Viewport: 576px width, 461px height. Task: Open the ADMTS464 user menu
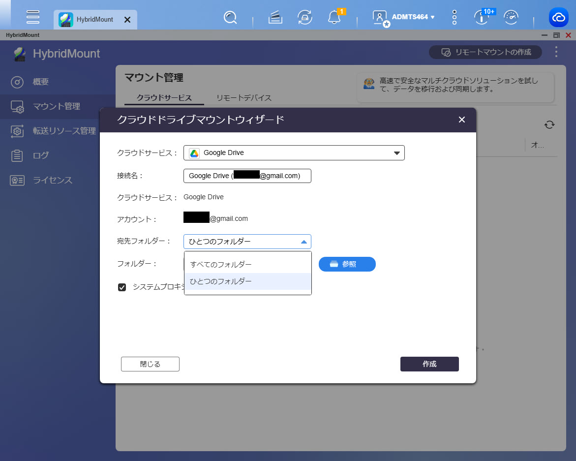coord(413,17)
